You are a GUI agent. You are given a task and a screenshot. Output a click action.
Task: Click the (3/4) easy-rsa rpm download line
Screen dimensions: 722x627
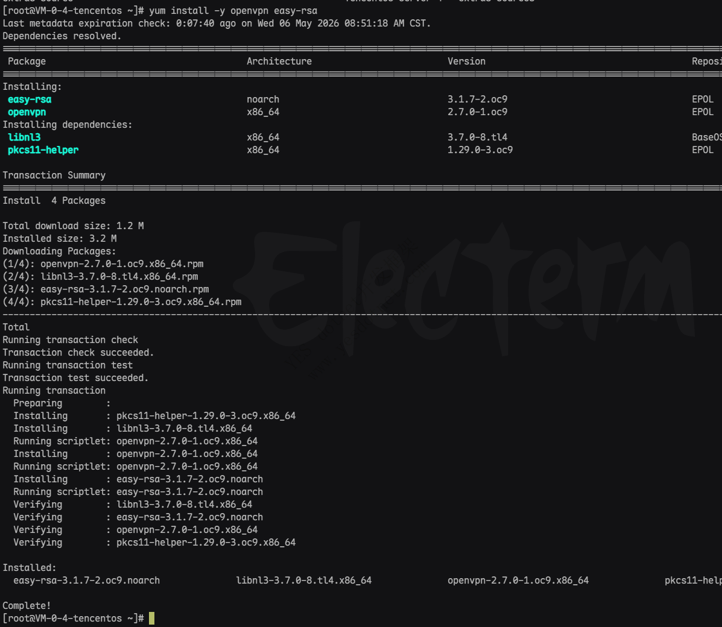pyautogui.click(x=106, y=289)
